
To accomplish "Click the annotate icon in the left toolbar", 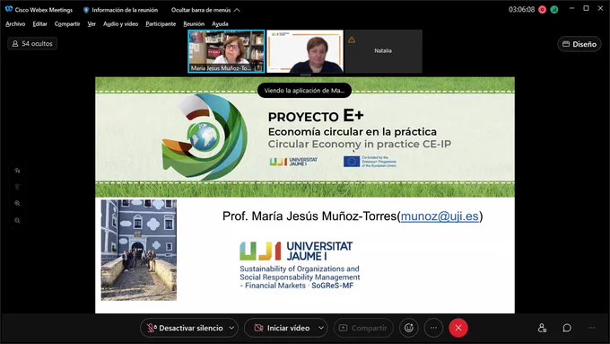I will pyautogui.click(x=17, y=171).
